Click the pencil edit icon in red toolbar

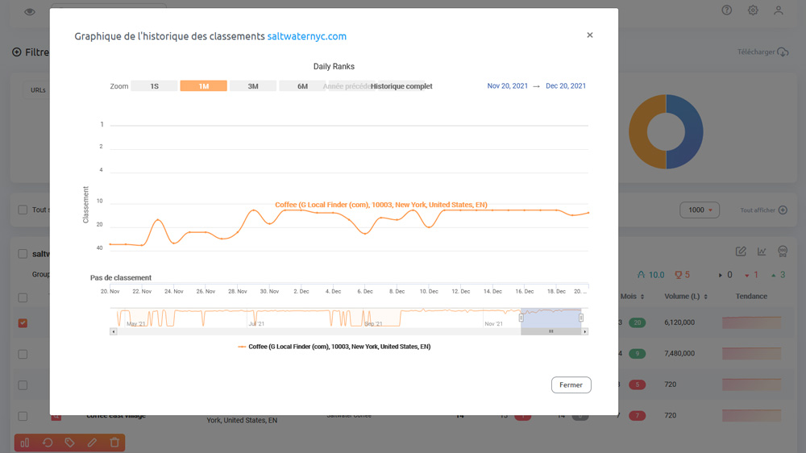click(92, 443)
